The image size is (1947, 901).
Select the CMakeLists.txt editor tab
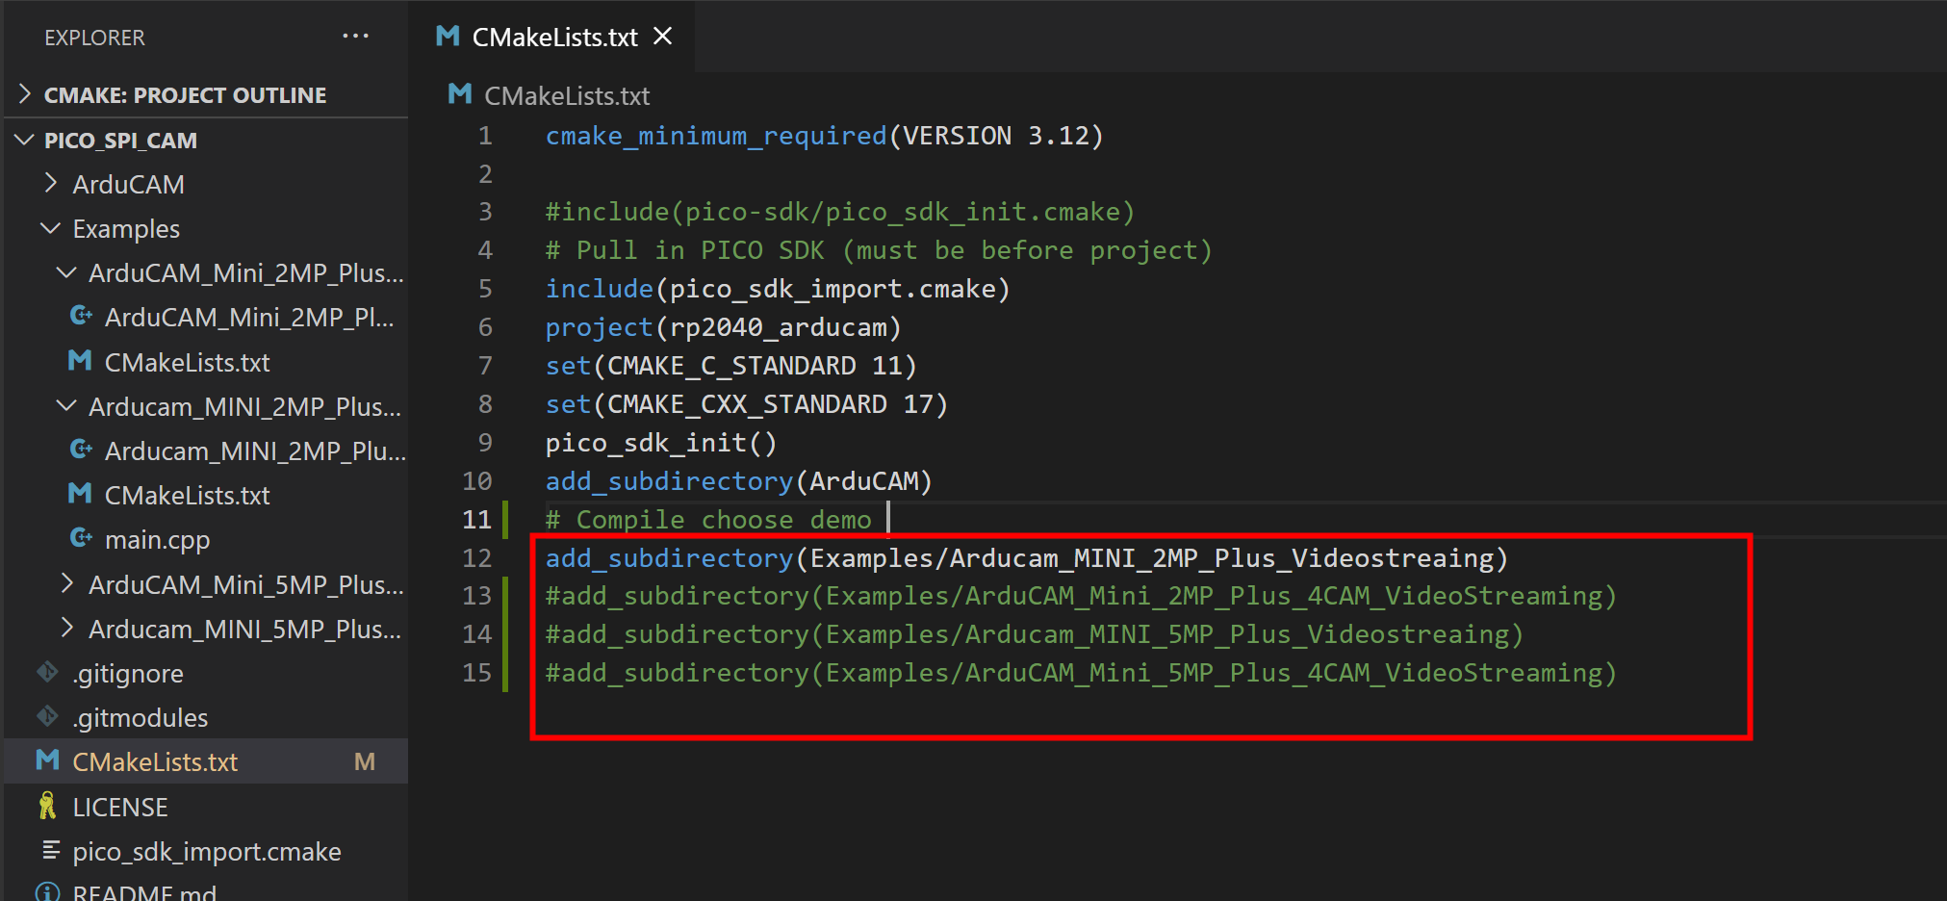[x=551, y=37]
